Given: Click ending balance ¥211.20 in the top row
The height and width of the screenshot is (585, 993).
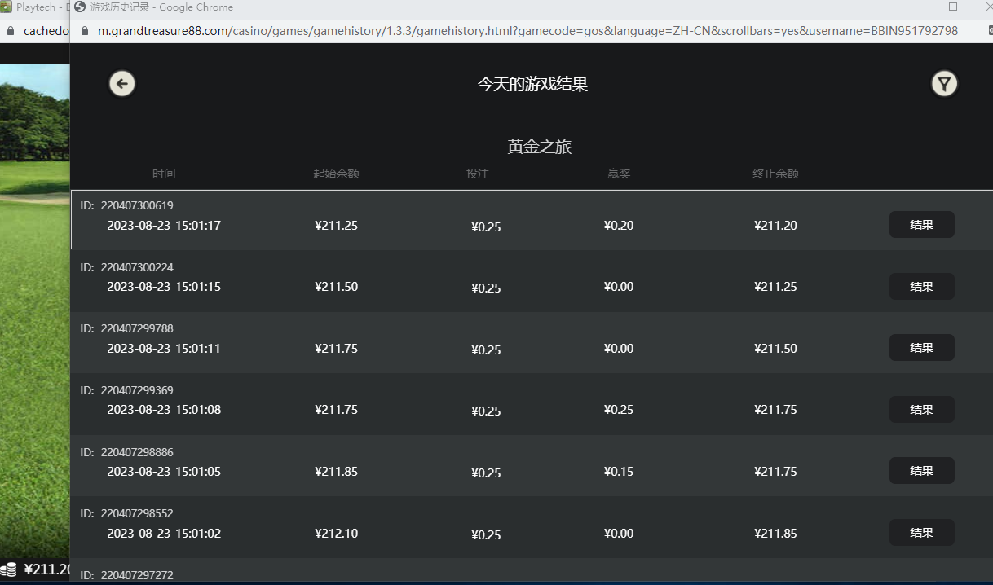Looking at the screenshot, I should (x=775, y=226).
